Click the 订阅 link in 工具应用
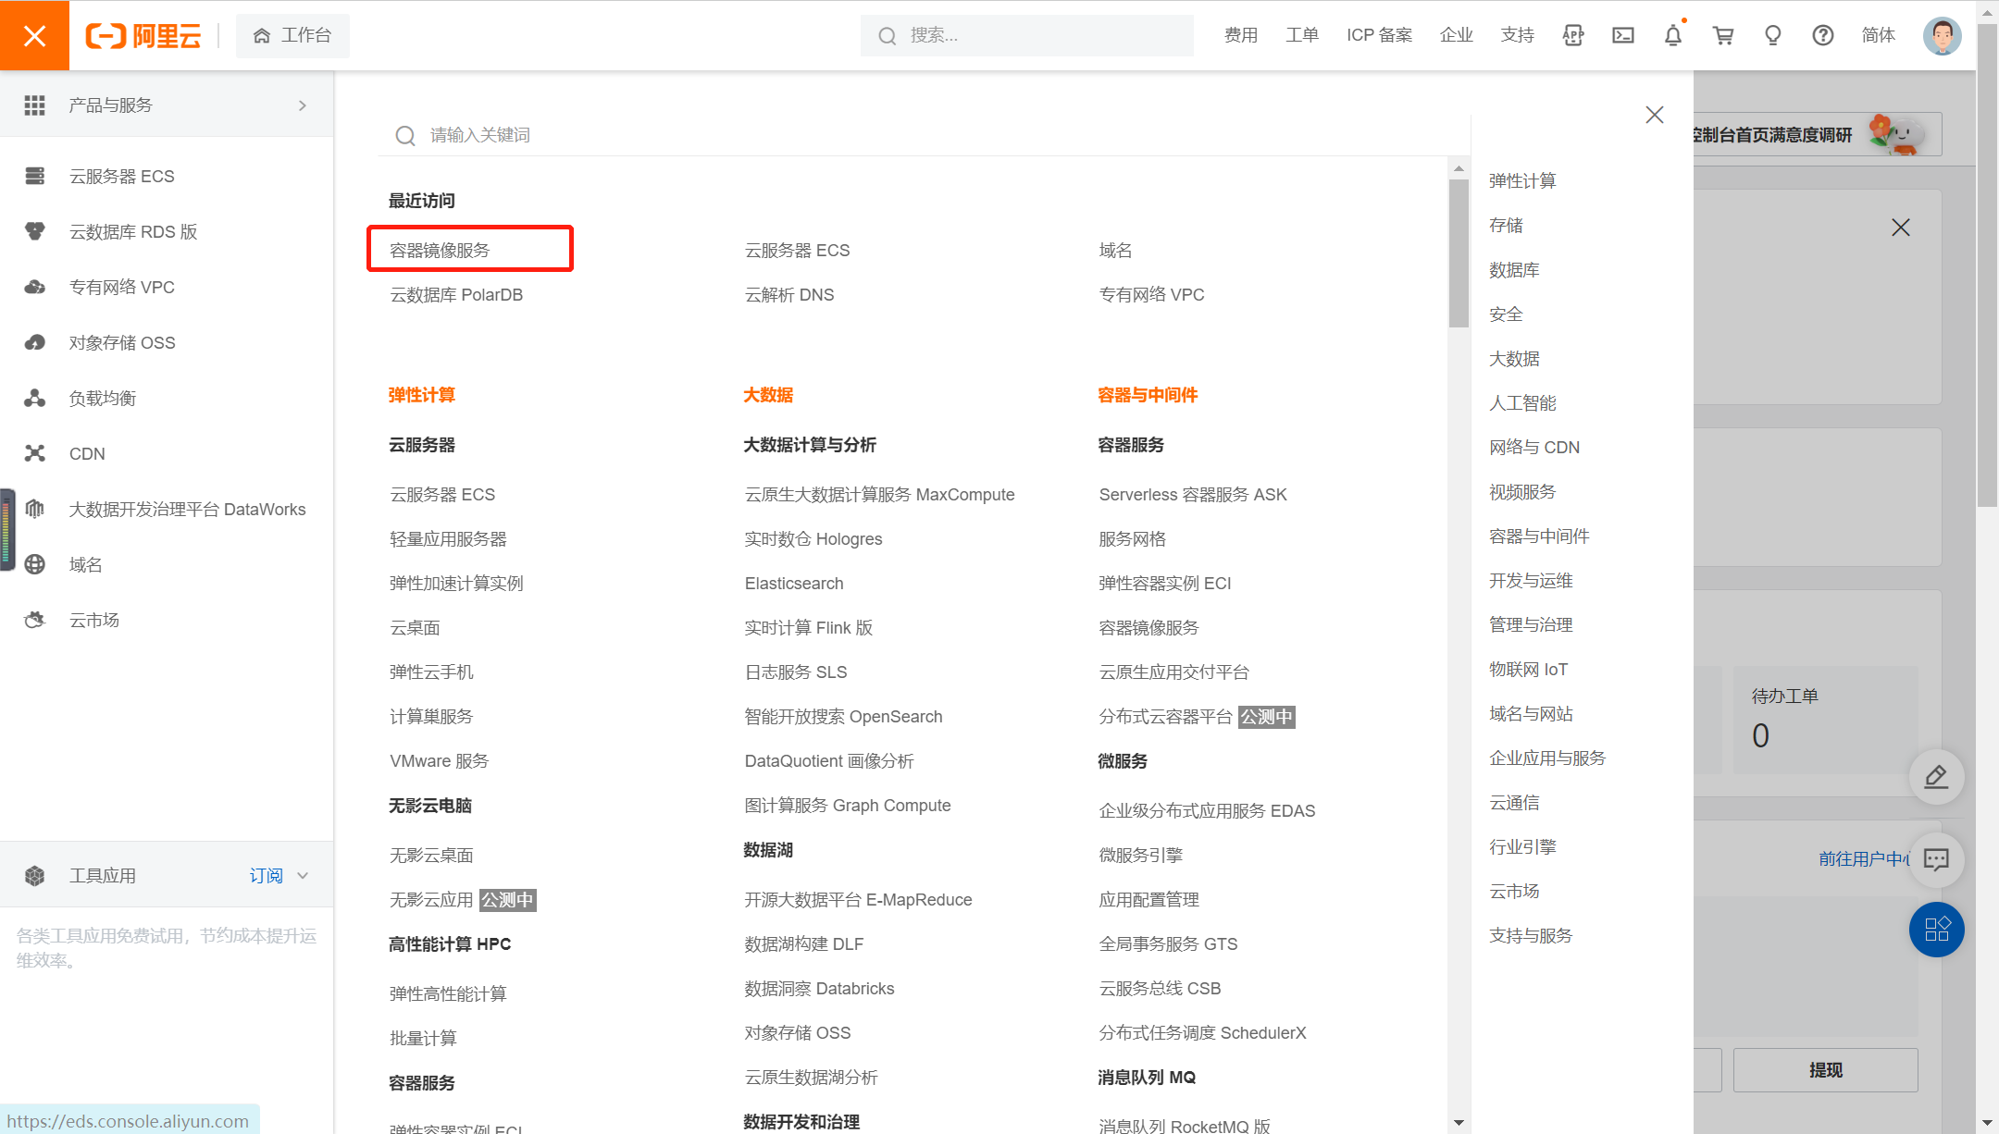 (x=266, y=875)
